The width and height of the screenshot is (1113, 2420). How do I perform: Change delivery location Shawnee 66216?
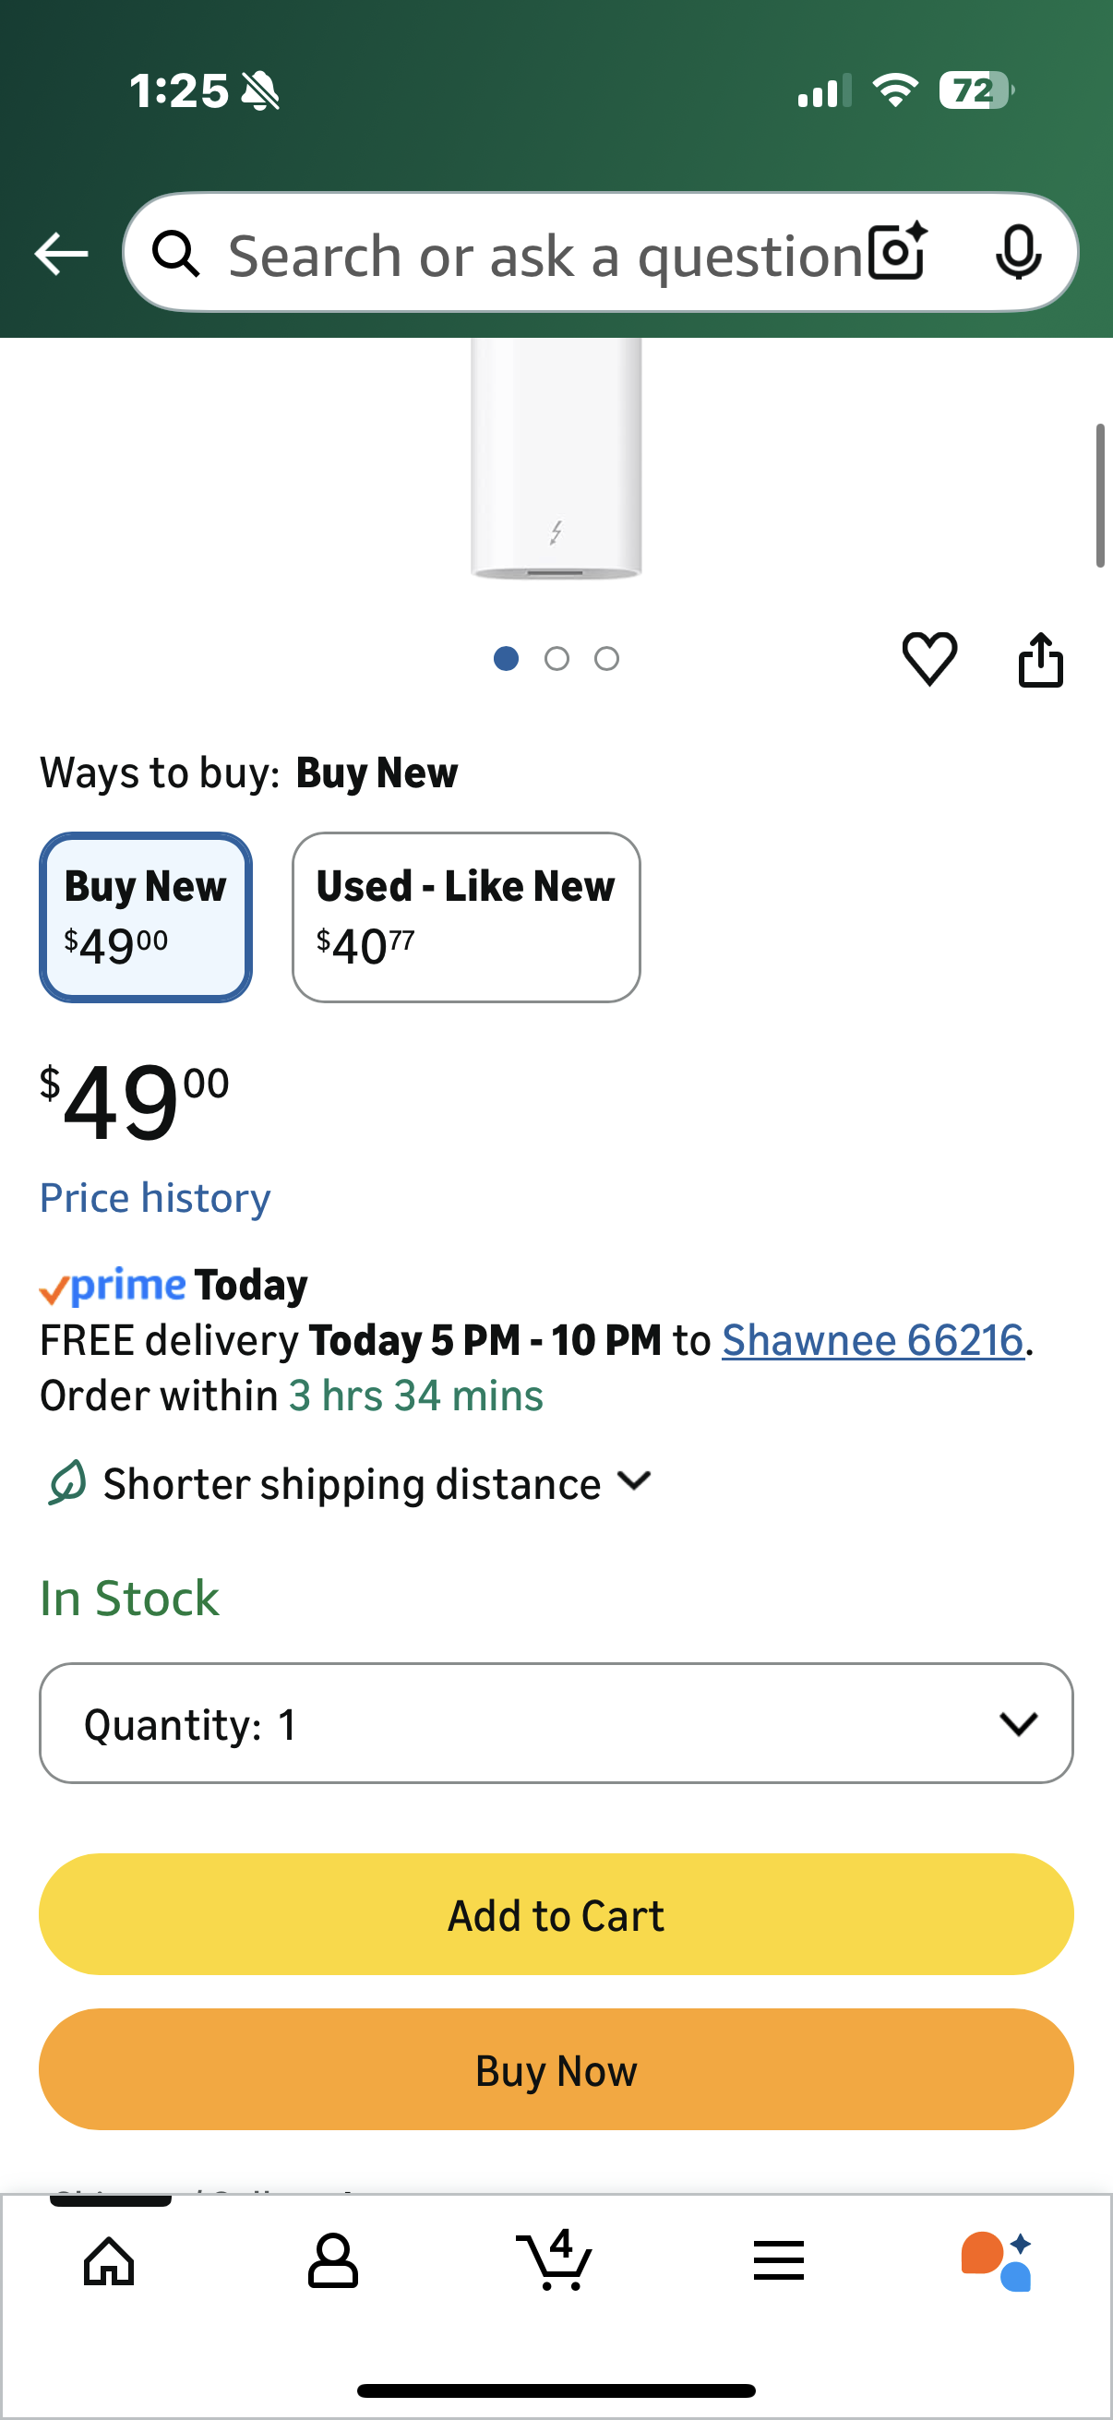coord(871,1339)
